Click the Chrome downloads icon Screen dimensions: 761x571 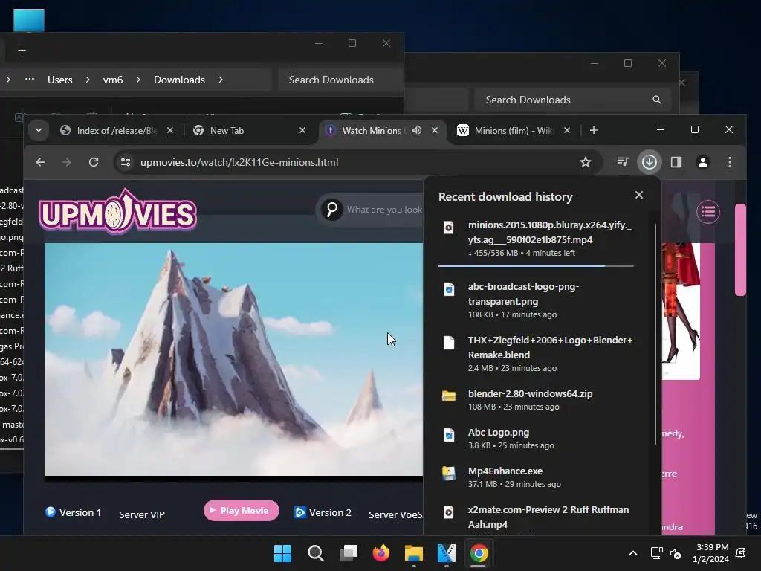[x=650, y=161]
